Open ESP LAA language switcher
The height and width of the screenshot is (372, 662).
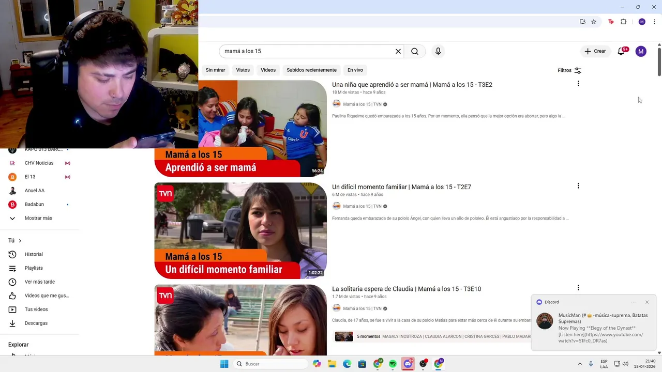pyautogui.click(x=604, y=364)
